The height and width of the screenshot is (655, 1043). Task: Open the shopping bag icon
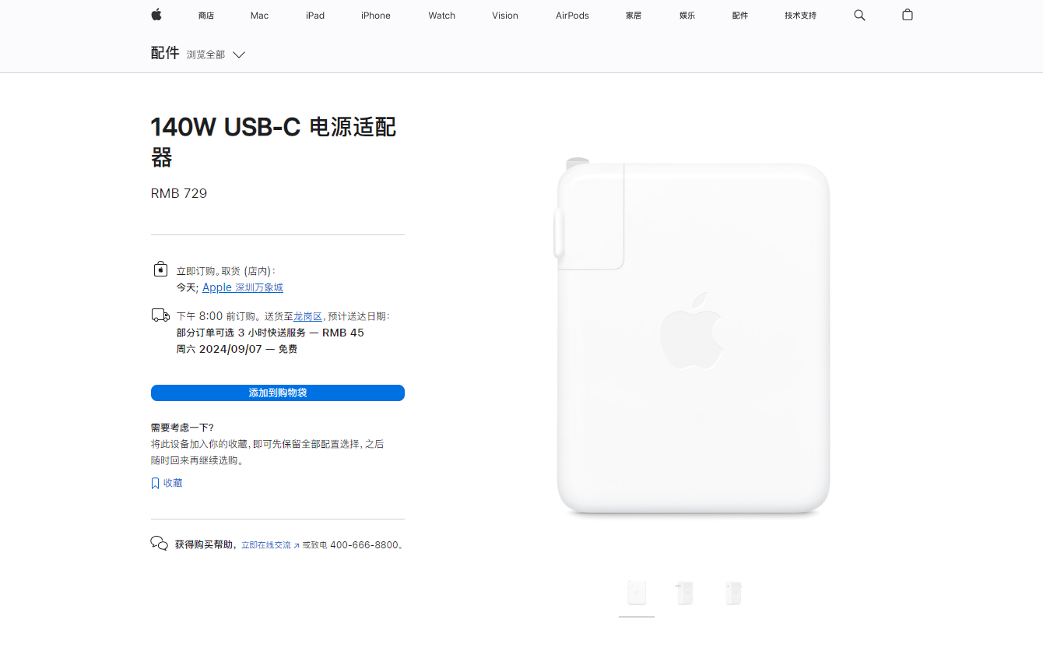coord(908,15)
